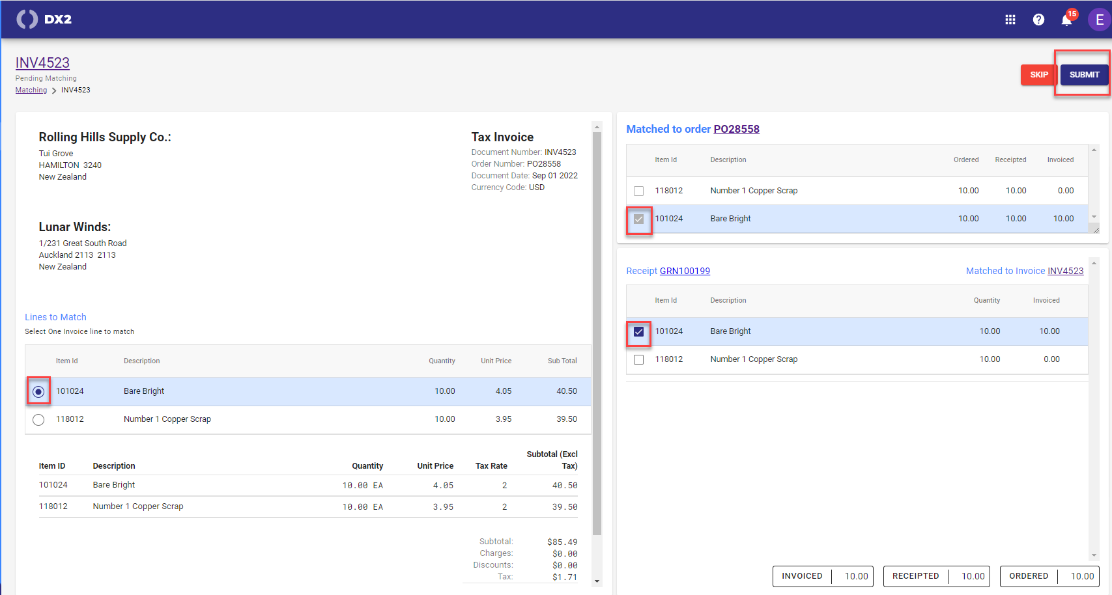Select the Bare Bright invoice line radio
The height and width of the screenshot is (595, 1112).
click(x=38, y=392)
